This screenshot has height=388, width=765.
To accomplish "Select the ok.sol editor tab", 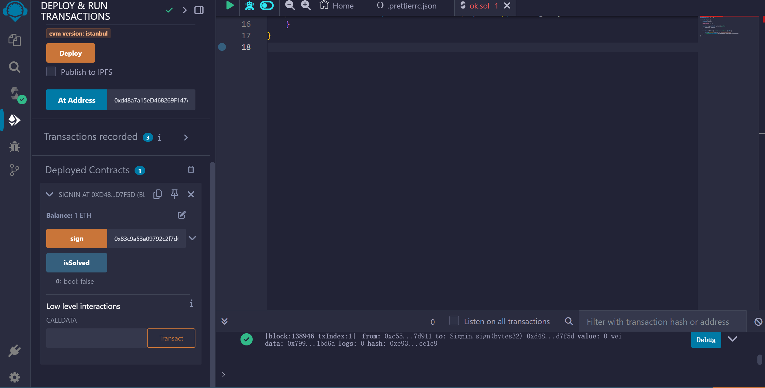I will [x=479, y=6].
